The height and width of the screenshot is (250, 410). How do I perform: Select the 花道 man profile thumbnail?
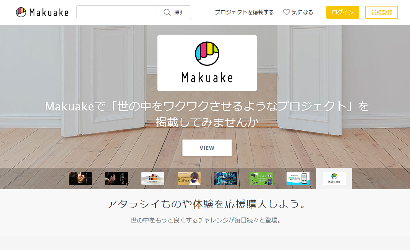point(117,179)
